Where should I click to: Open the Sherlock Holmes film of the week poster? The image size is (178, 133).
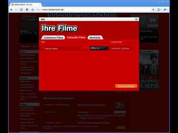pos(149,71)
